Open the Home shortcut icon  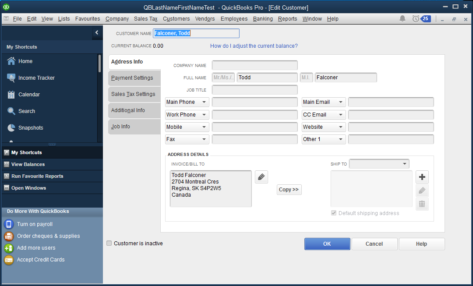(x=11, y=61)
